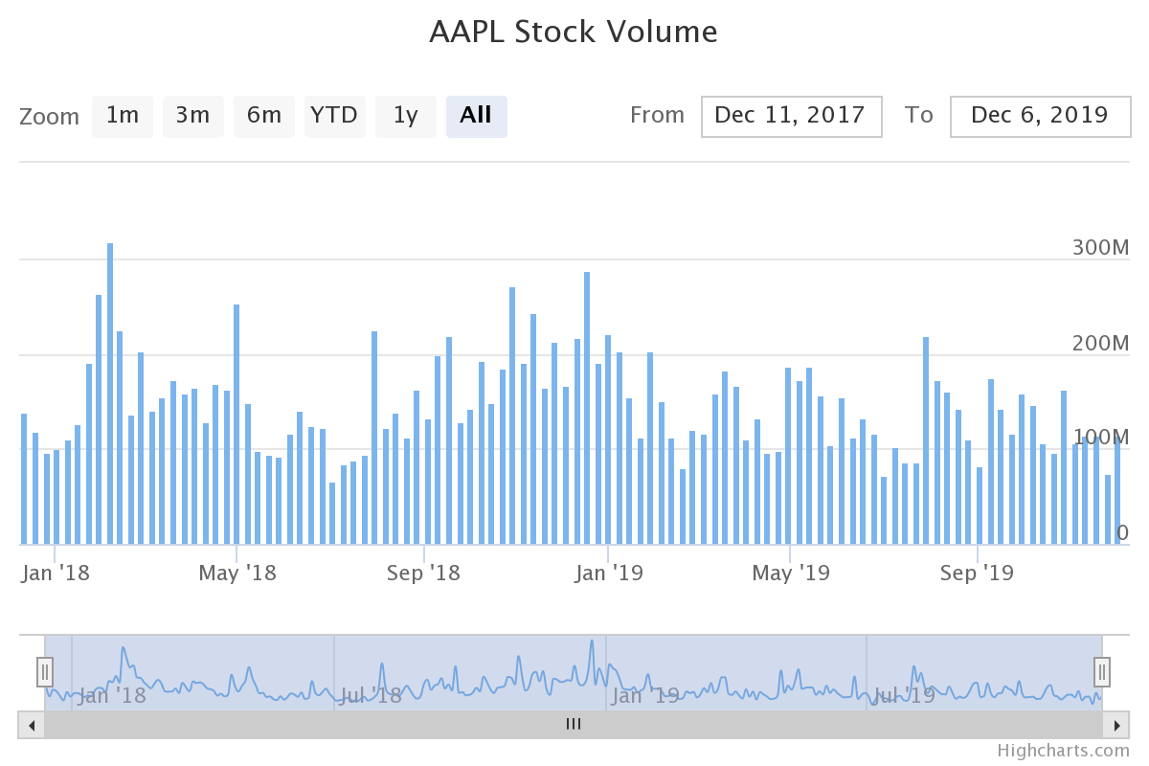
Task: Click the left navigator resize handle
Action: (x=45, y=672)
